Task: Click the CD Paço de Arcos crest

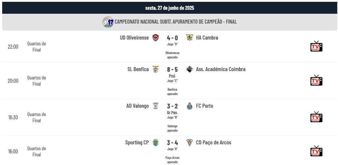Action: pos(189,143)
